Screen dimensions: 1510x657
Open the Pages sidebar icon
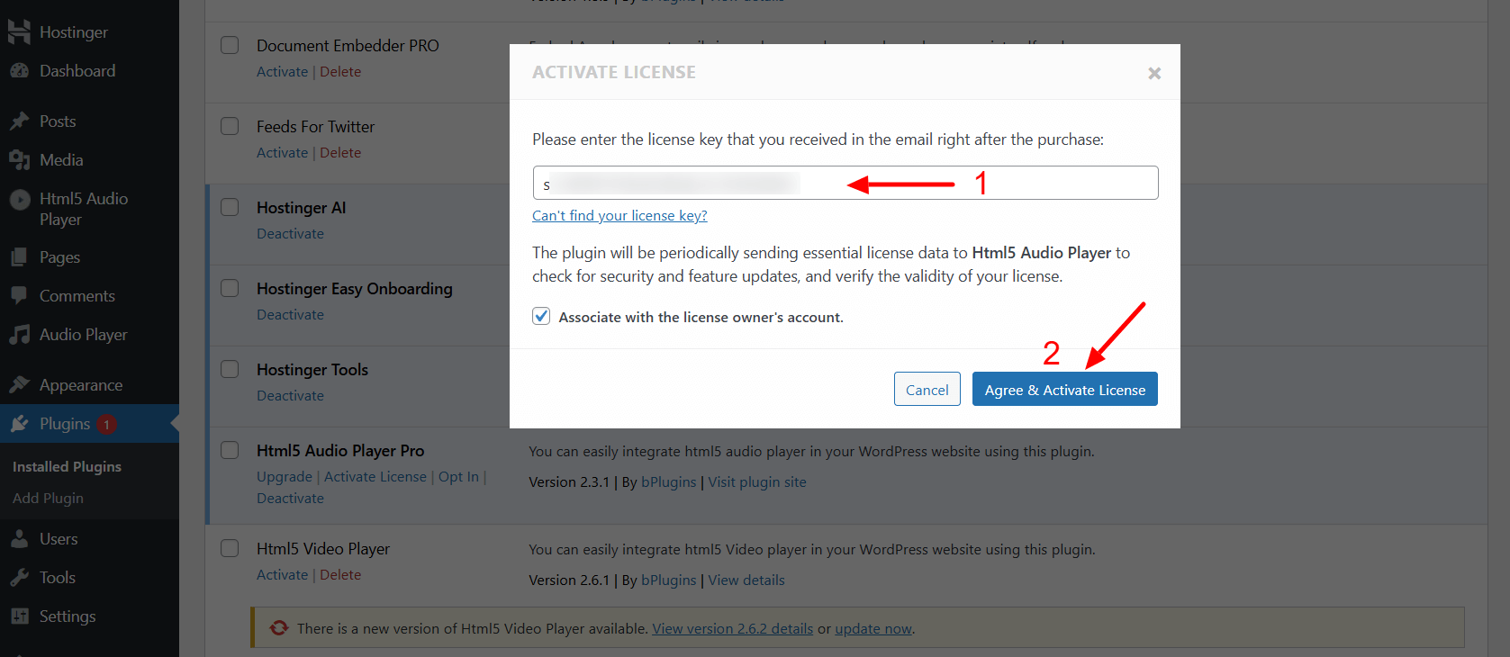click(18, 256)
